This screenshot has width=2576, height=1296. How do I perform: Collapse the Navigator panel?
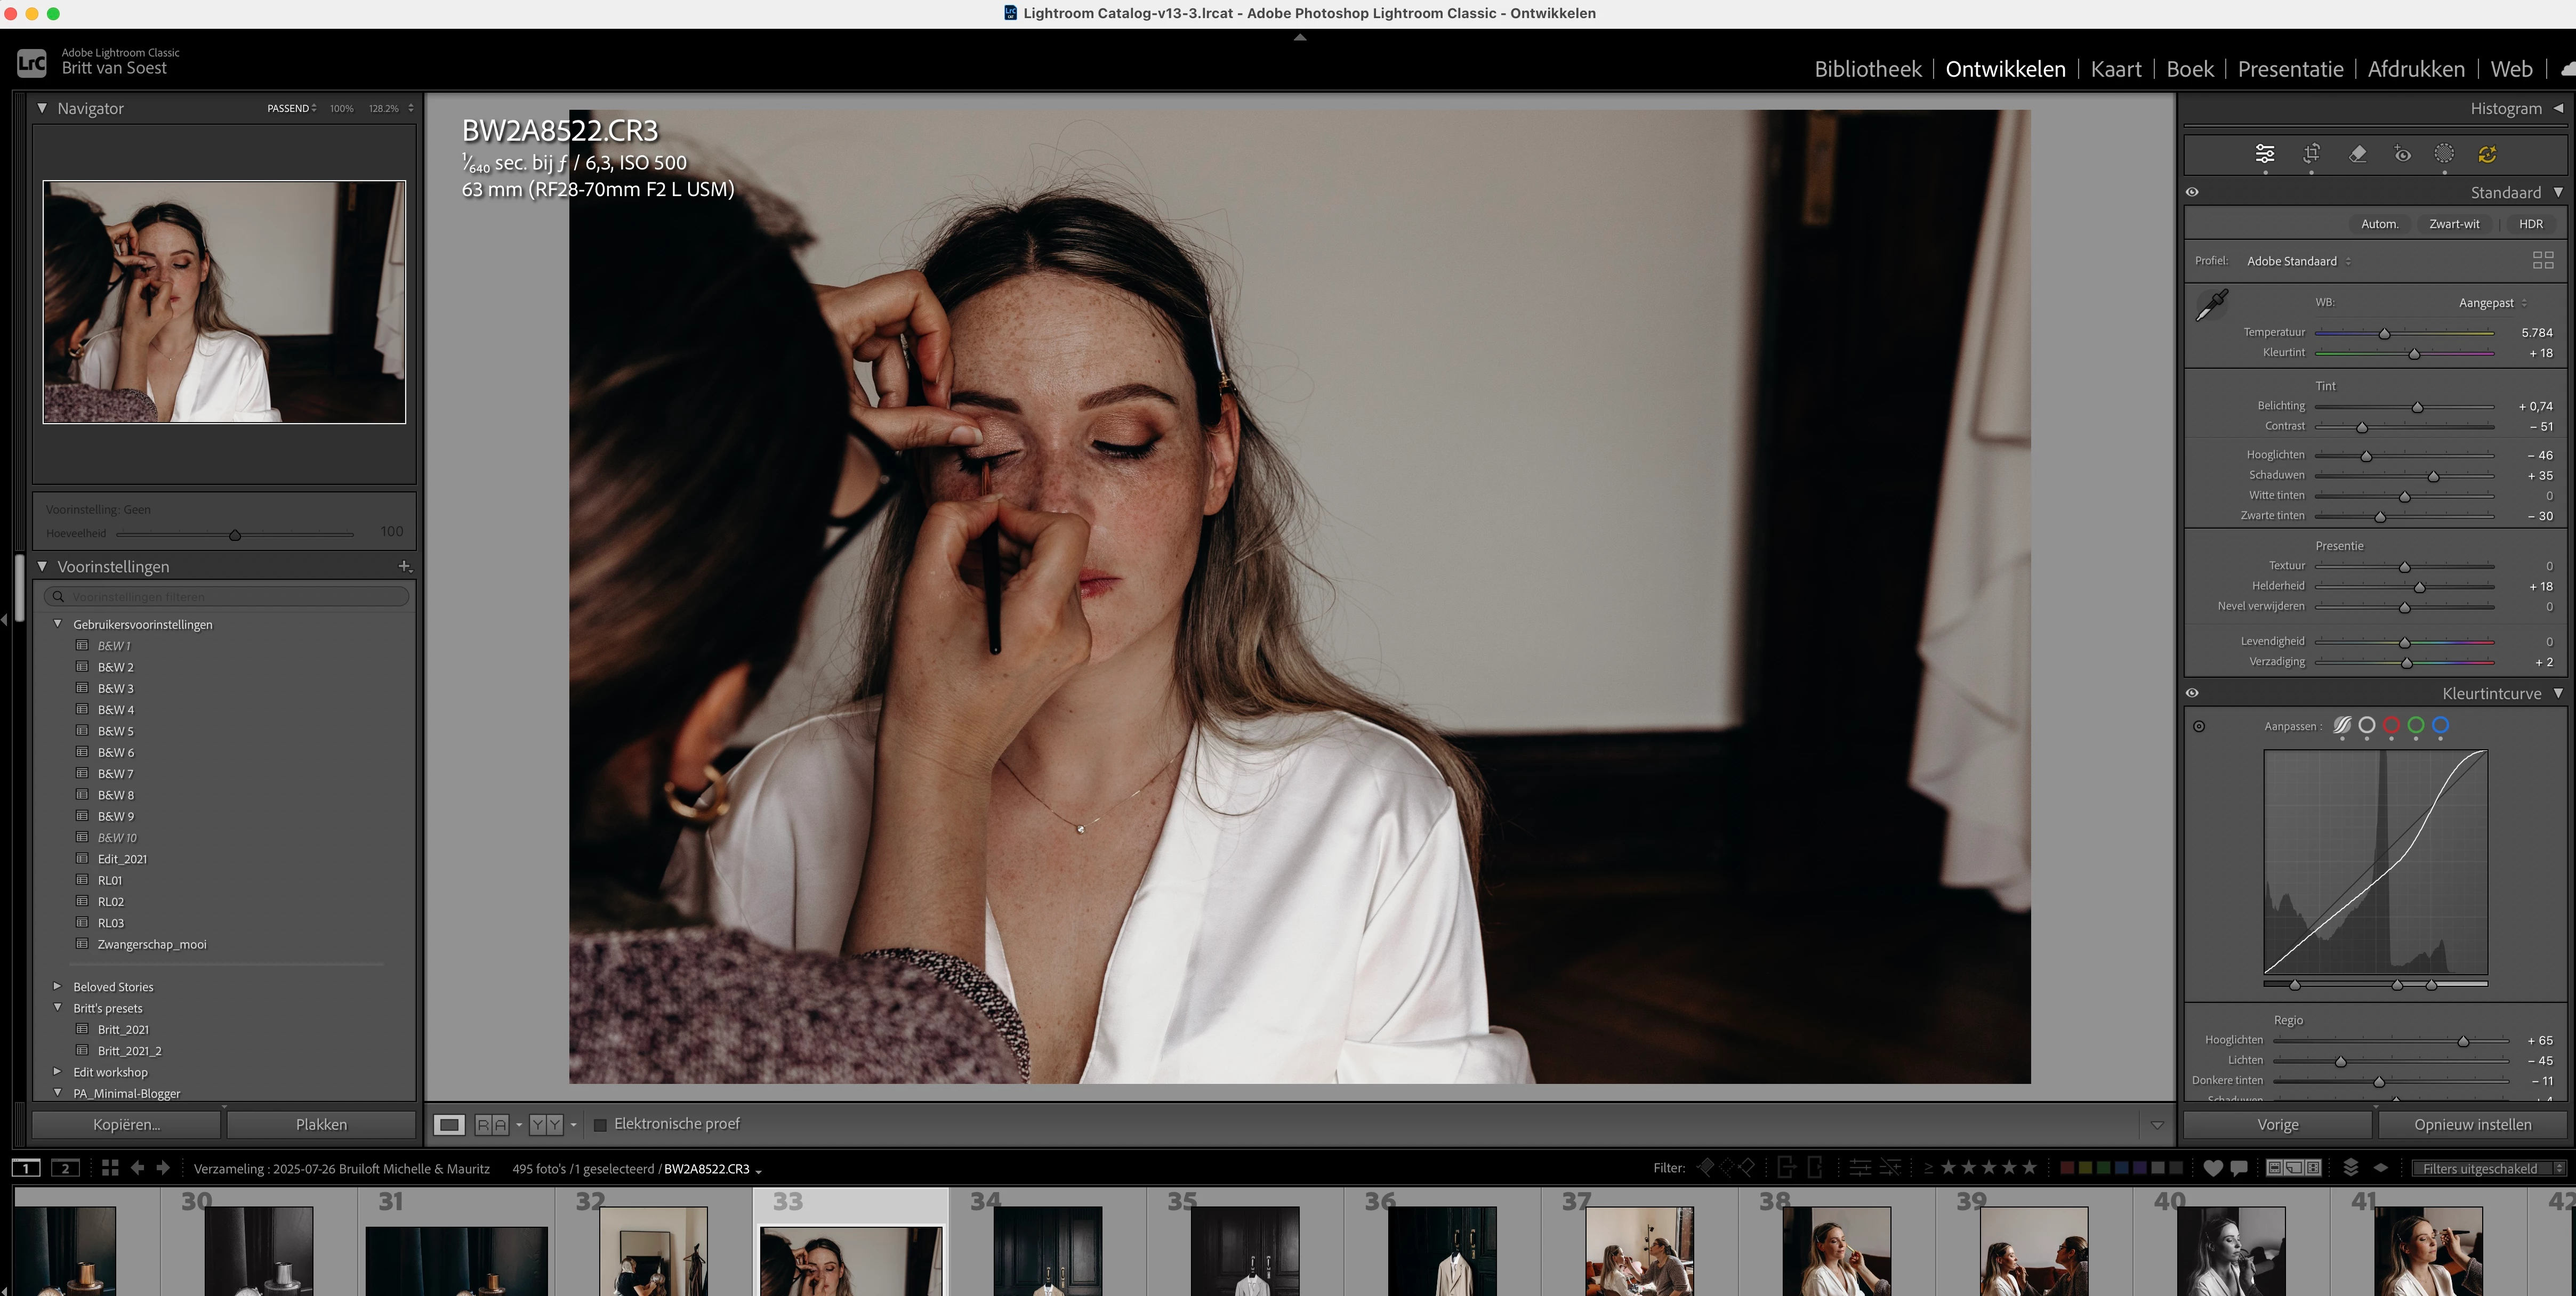[42, 108]
